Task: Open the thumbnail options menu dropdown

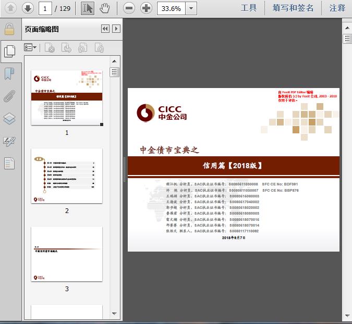Action: 30,47
